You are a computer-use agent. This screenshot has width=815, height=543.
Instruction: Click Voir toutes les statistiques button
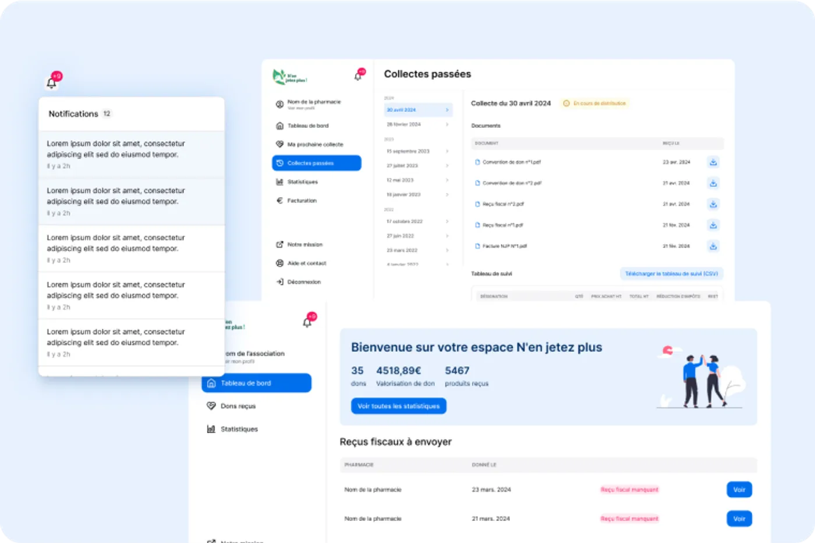click(399, 406)
